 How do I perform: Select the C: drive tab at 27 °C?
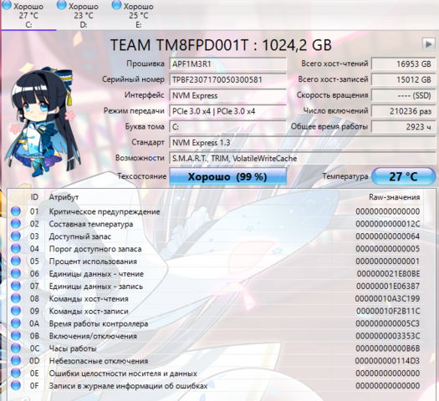[x=28, y=15]
